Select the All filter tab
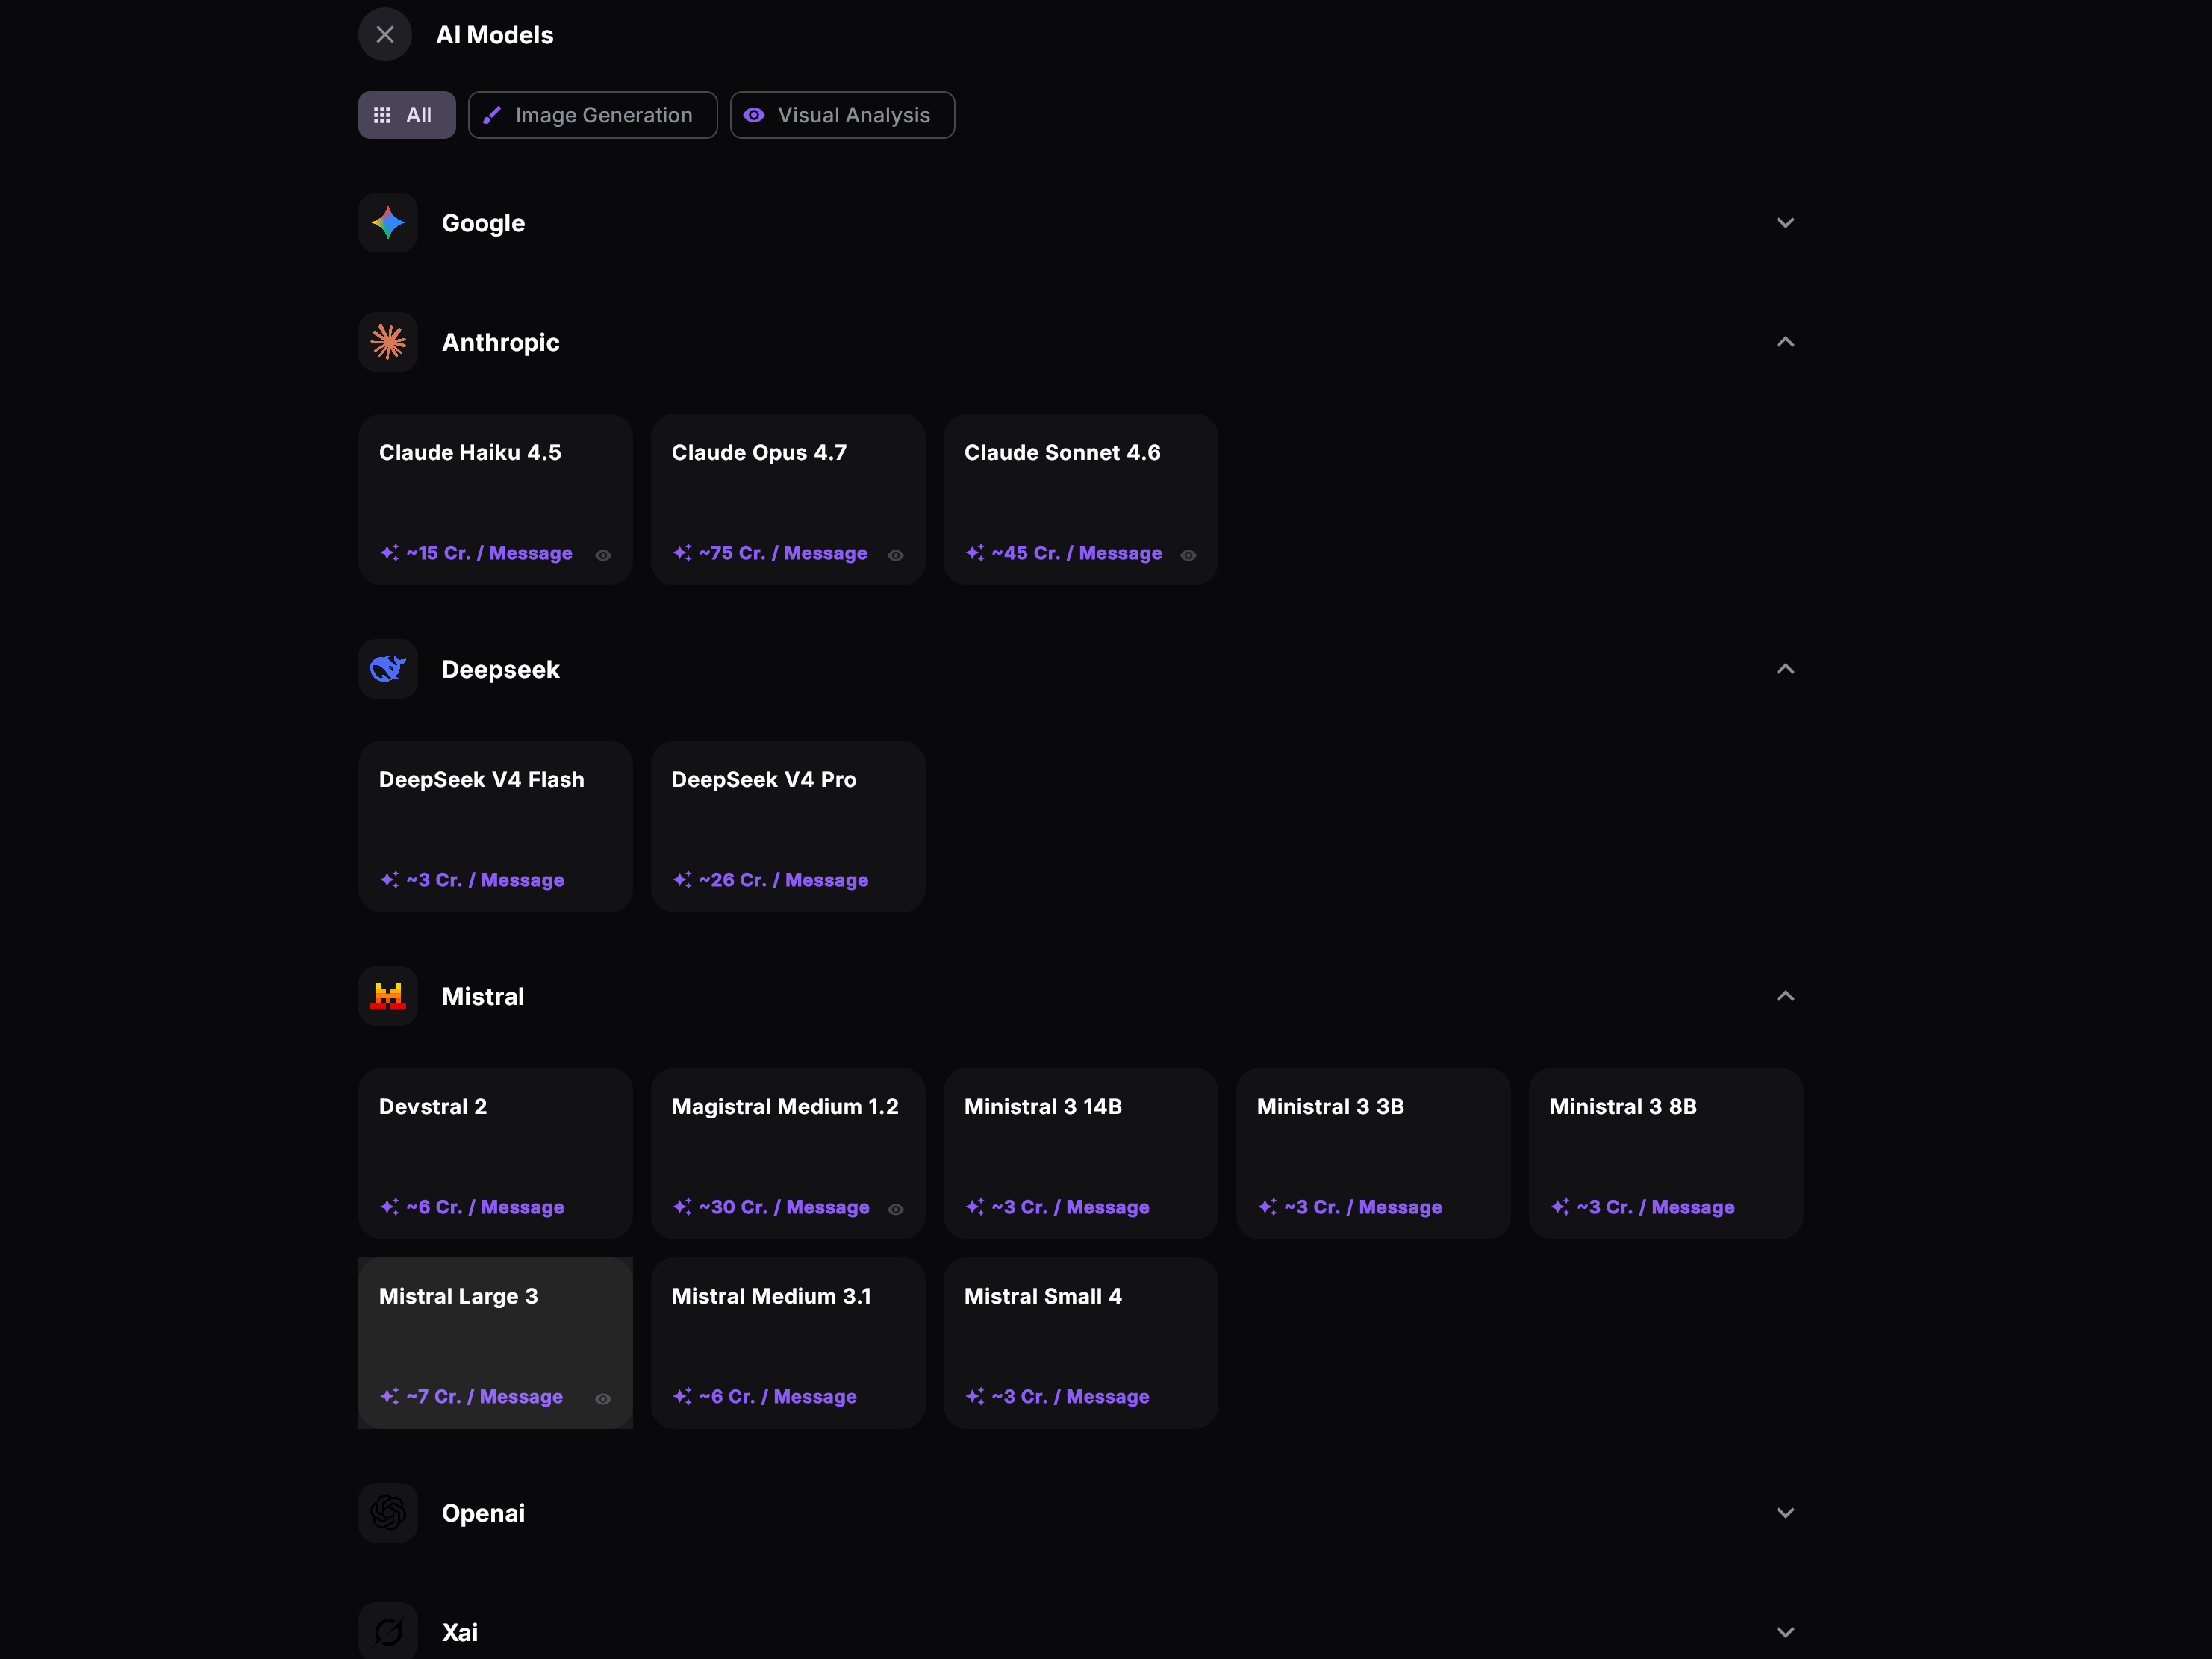This screenshot has width=2212, height=1659. point(407,115)
